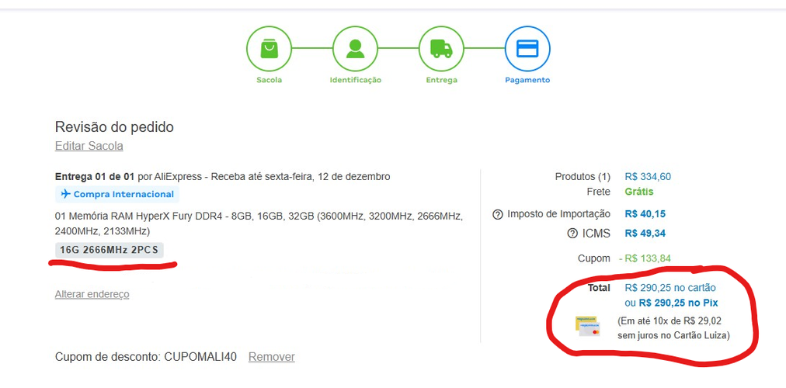The height and width of the screenshot is (388, 786).
Task: Click the Cartão Luiza card image
Action: coord(588,326)
